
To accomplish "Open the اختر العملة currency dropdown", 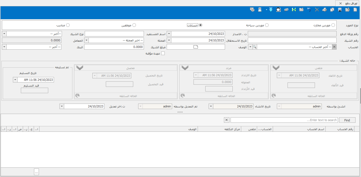I will [x=86, y=41].
